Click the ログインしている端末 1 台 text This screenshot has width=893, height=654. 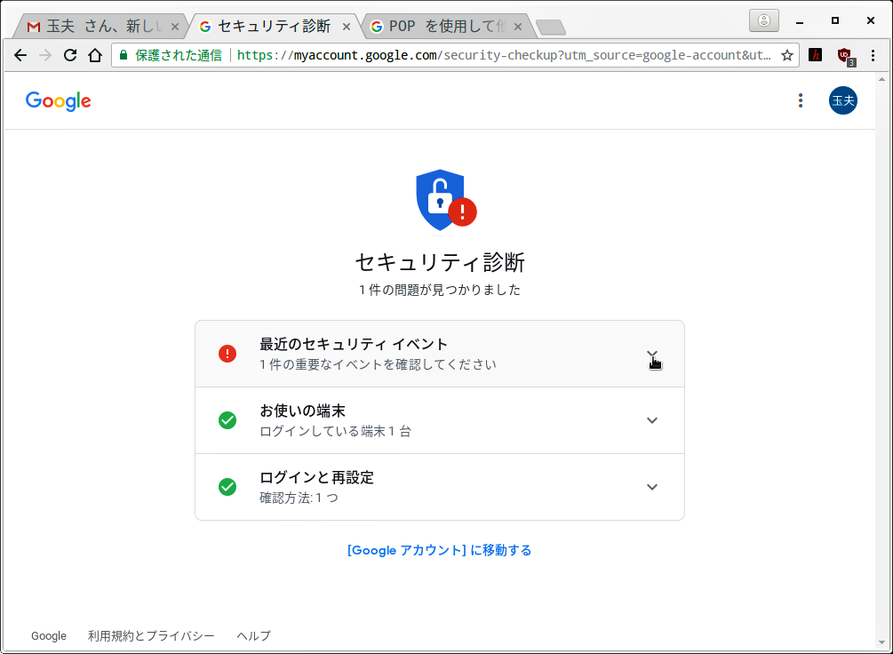336,431
